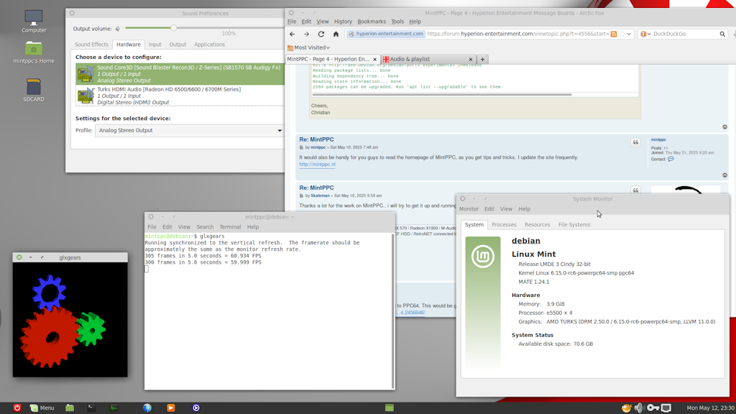This screenshot has height=414, width=736.
Task: Open the Monitor menu in System Monitor
Action: (x=469, y=209)
